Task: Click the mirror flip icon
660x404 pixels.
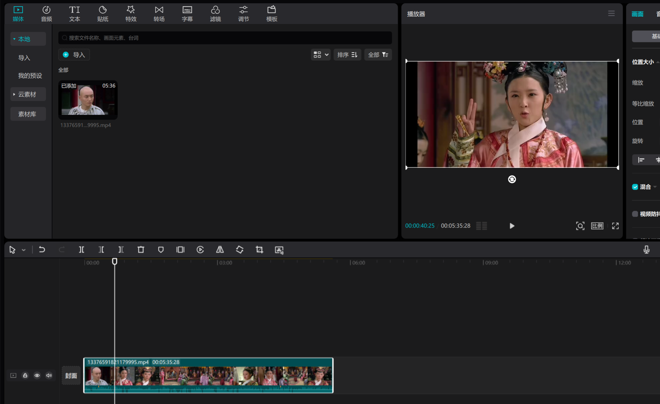Action: point(220,250)
